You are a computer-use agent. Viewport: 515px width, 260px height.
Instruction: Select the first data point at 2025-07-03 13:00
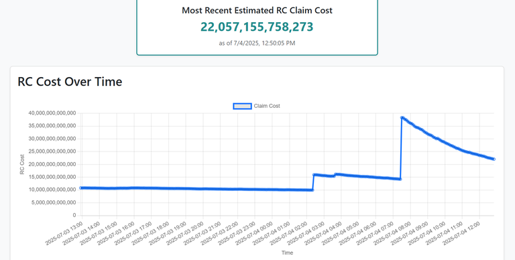(80, 188)
